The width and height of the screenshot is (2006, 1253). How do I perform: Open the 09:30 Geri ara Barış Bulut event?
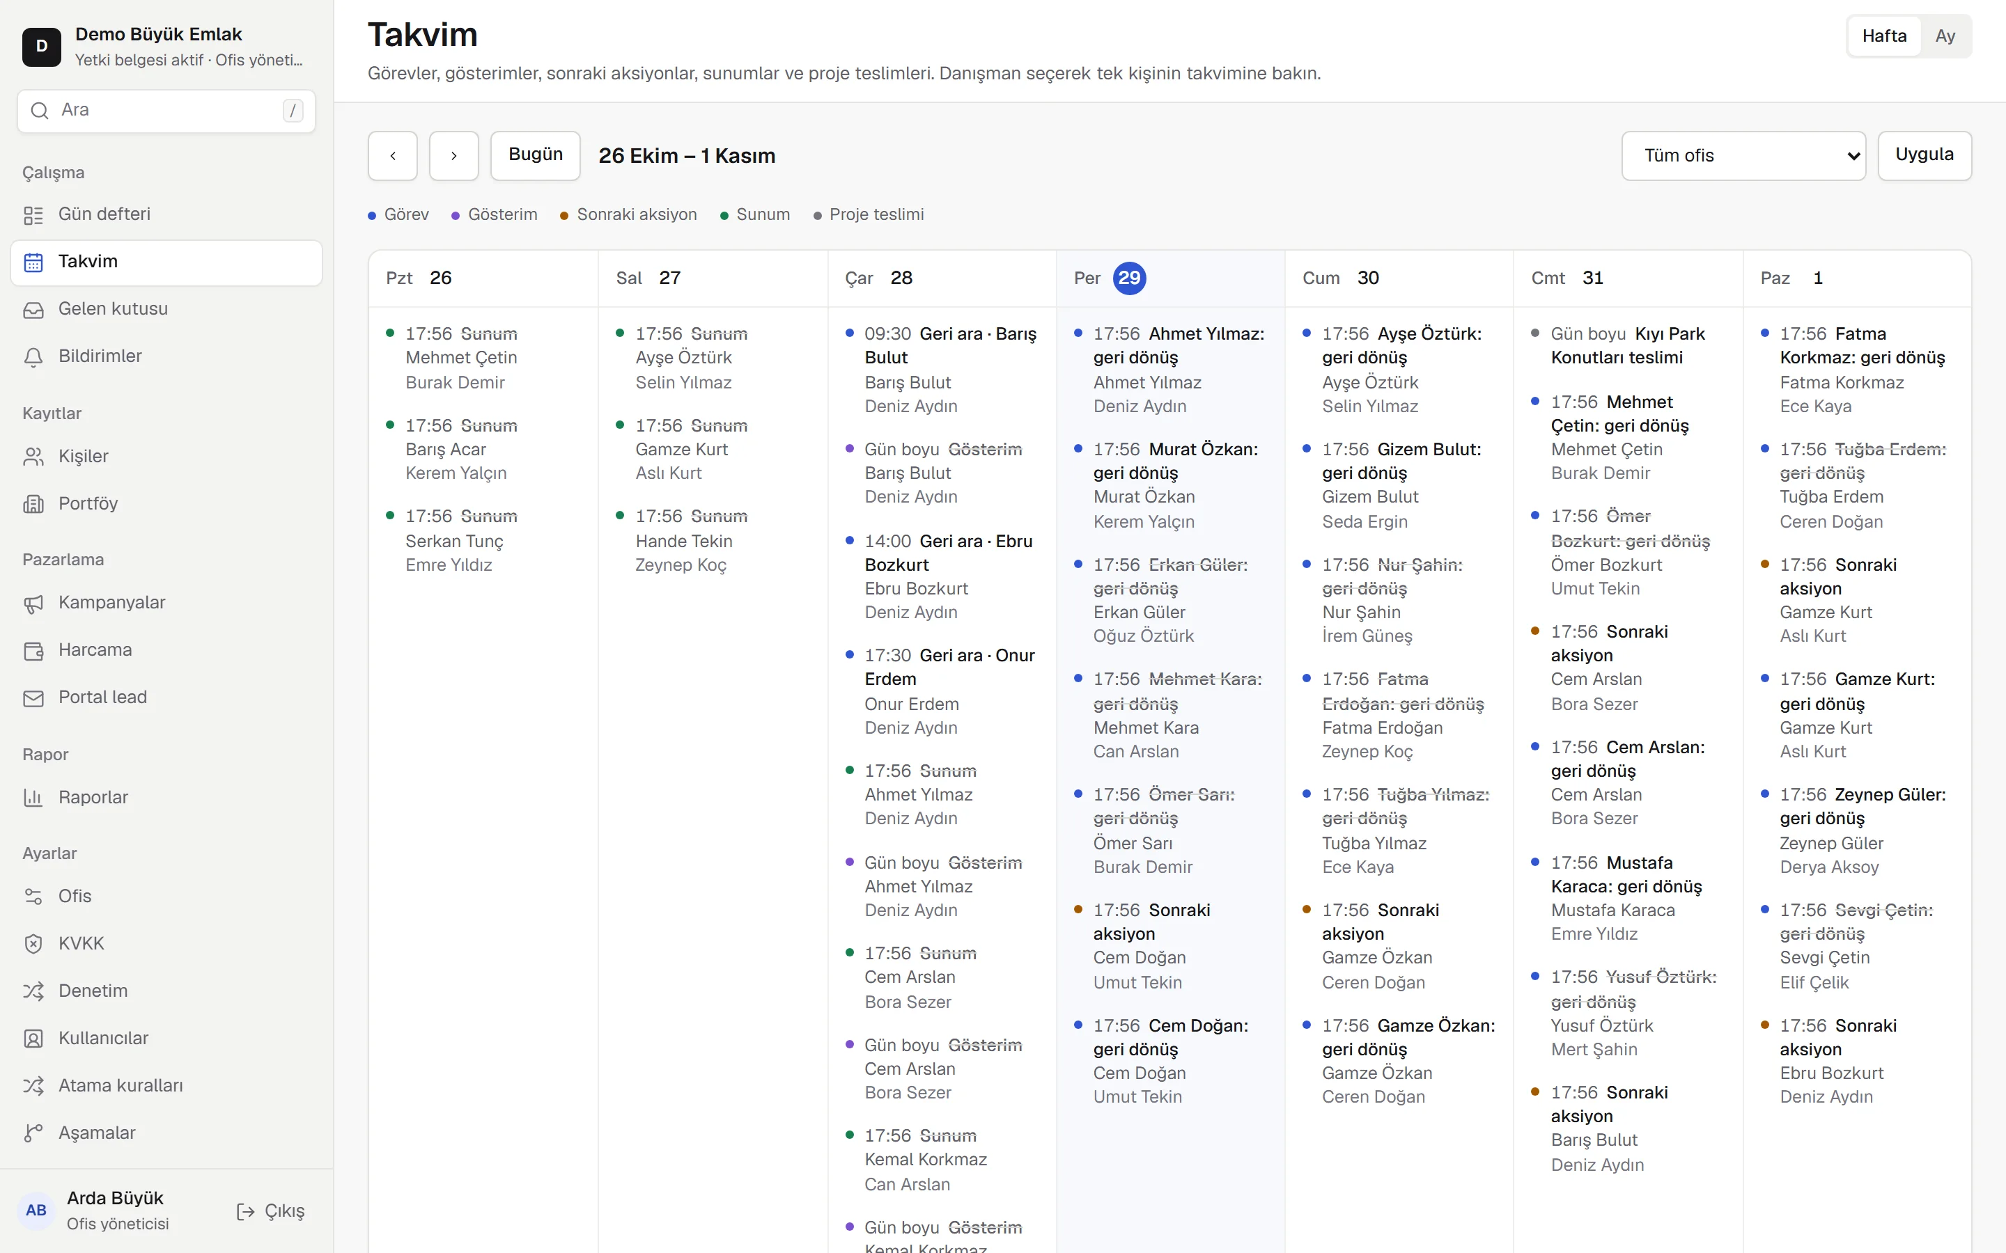click(942, 370)
